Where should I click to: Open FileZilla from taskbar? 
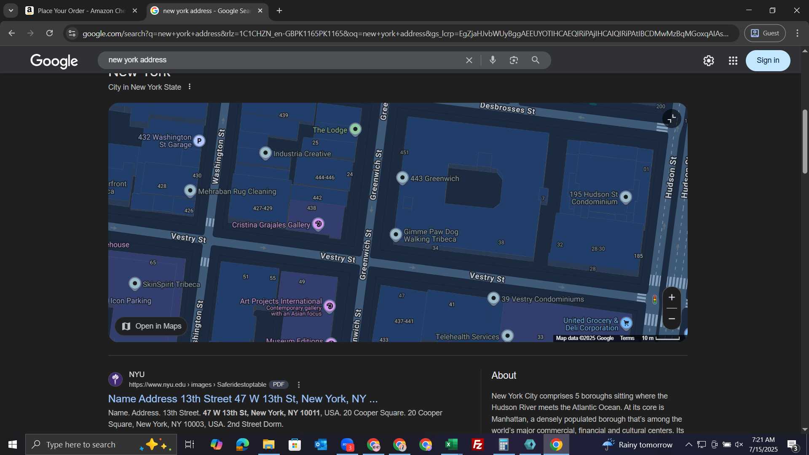[478, 444]
